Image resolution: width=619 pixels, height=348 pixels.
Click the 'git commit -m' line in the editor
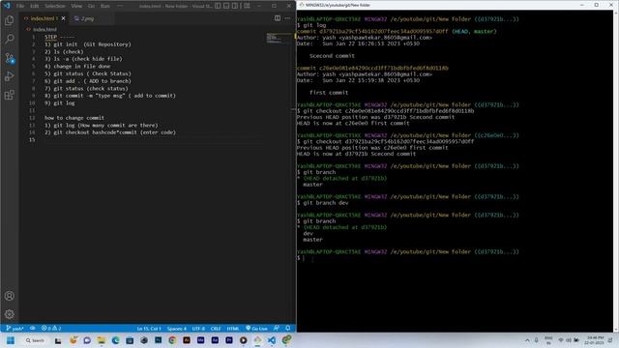coord(110,96)
